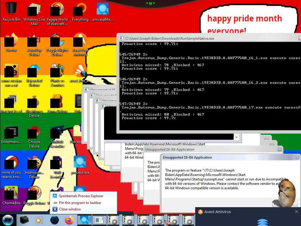The width and height of the screenshot is (301, 226).
Task: Open the Peggle Nights Deluxe desktop icon
Action: (57, 45)
